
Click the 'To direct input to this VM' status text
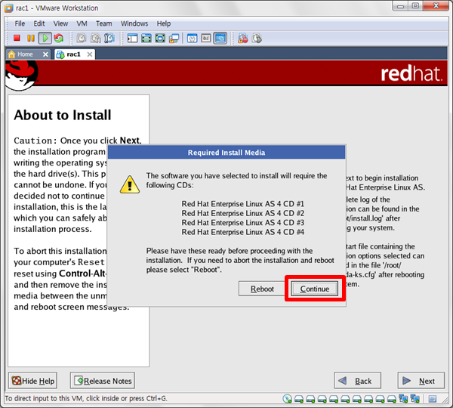[86, 398]
